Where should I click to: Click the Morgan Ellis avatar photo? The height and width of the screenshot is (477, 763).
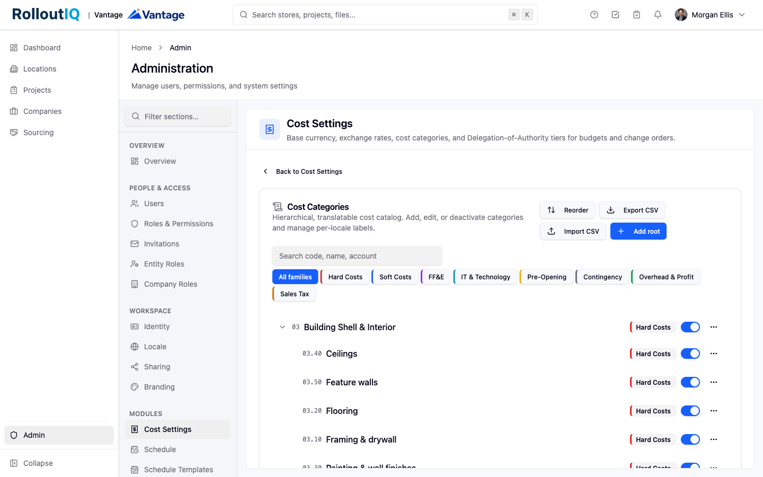tap(681, 15)
